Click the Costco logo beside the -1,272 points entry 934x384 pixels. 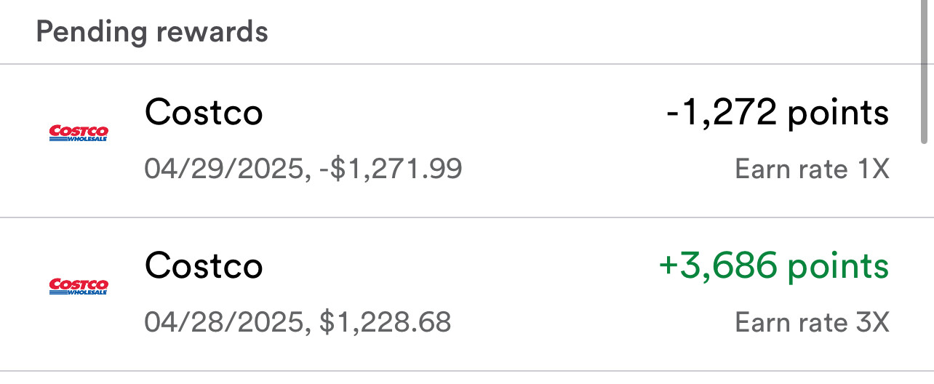pyautogui.click(x=79, y=133)
